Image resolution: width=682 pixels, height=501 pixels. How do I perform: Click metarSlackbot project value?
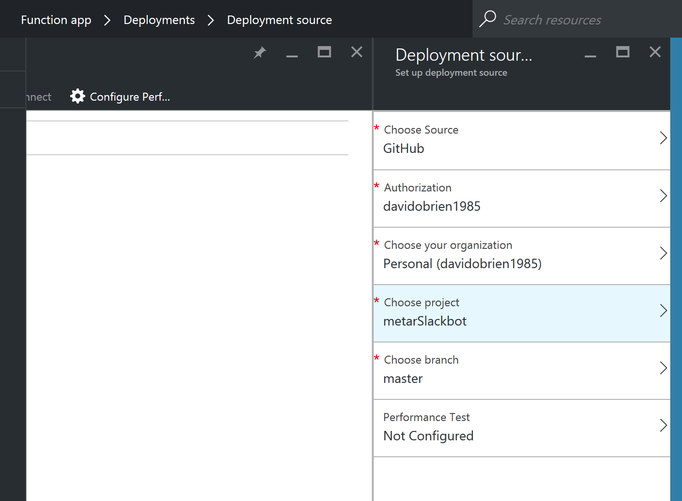(425, 321)
